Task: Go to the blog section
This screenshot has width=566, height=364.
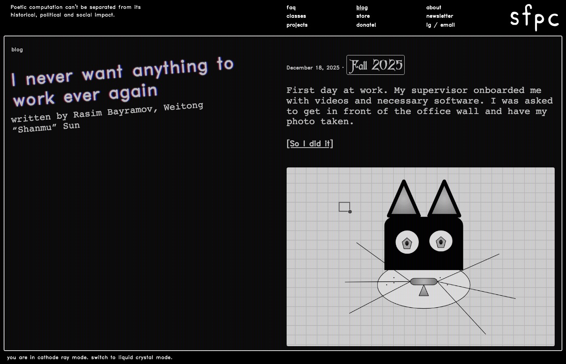Action: tap(361, 7)
